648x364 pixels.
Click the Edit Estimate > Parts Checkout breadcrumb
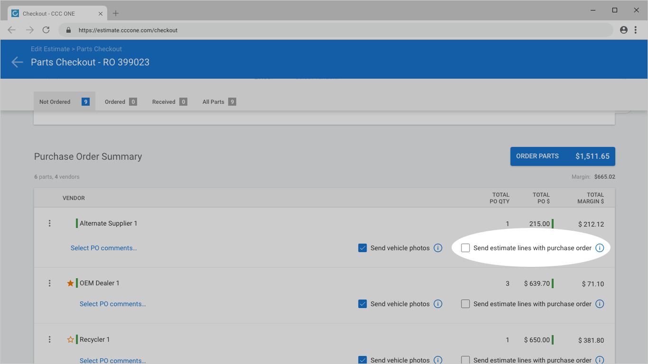76,49
